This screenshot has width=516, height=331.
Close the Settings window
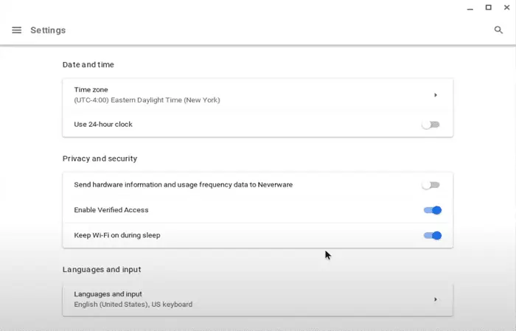(507, 7)
